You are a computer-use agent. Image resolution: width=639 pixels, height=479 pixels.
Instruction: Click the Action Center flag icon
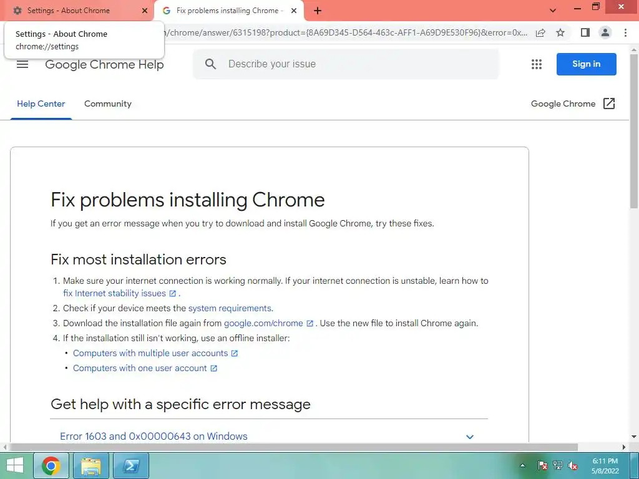click(542, 465)
